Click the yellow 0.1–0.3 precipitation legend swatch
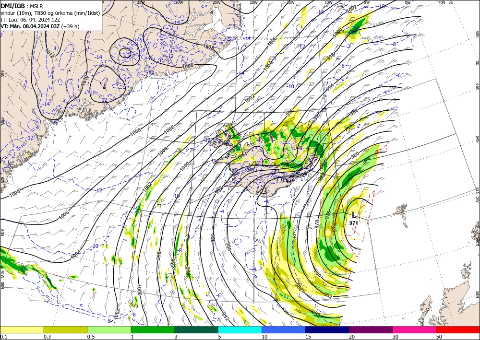Image resolution: width=480 pixels, height=340 pixels. coord(22,329)
